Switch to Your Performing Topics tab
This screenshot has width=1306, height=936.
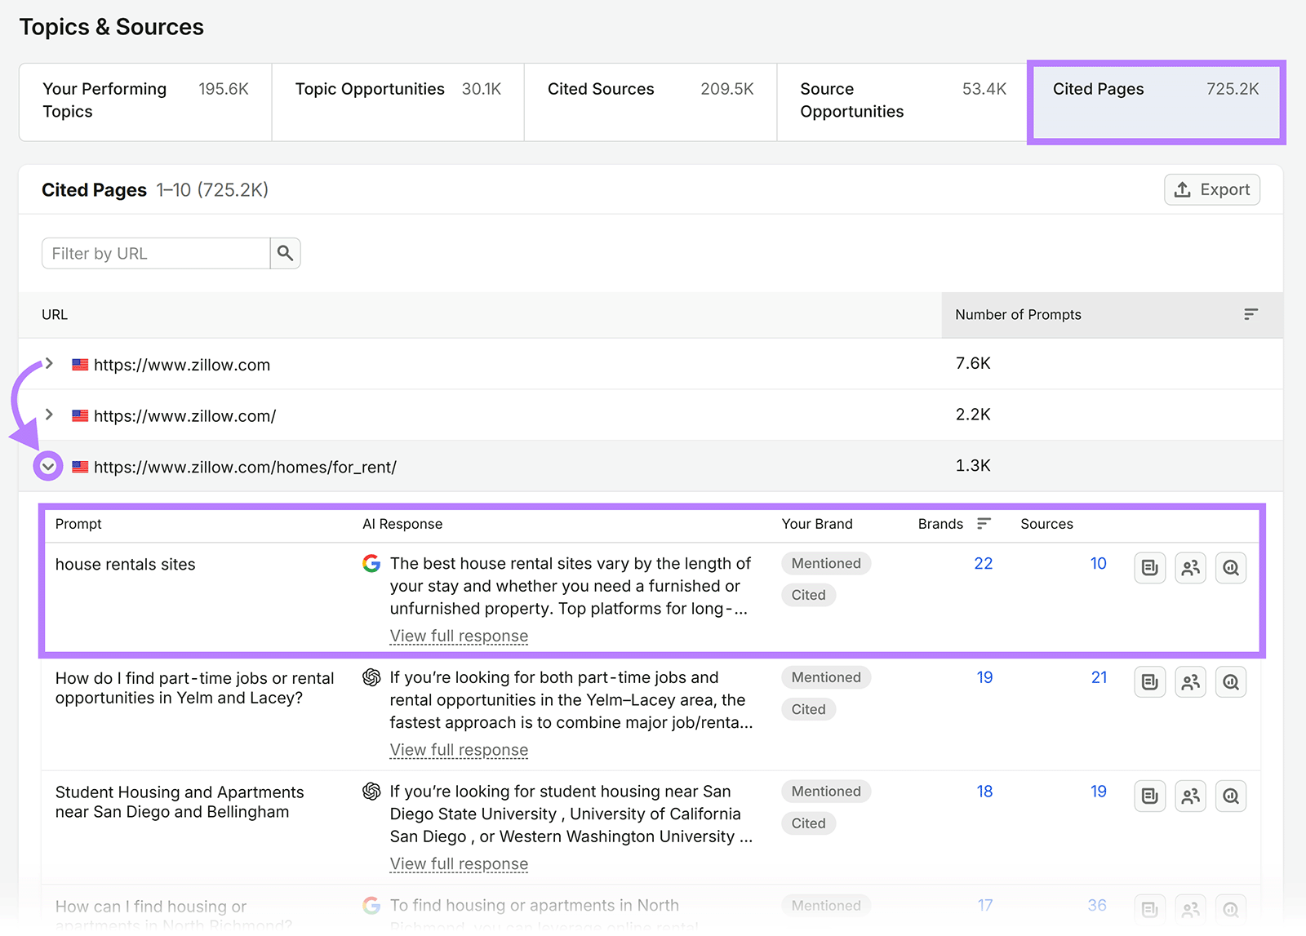tap(145, 102)
